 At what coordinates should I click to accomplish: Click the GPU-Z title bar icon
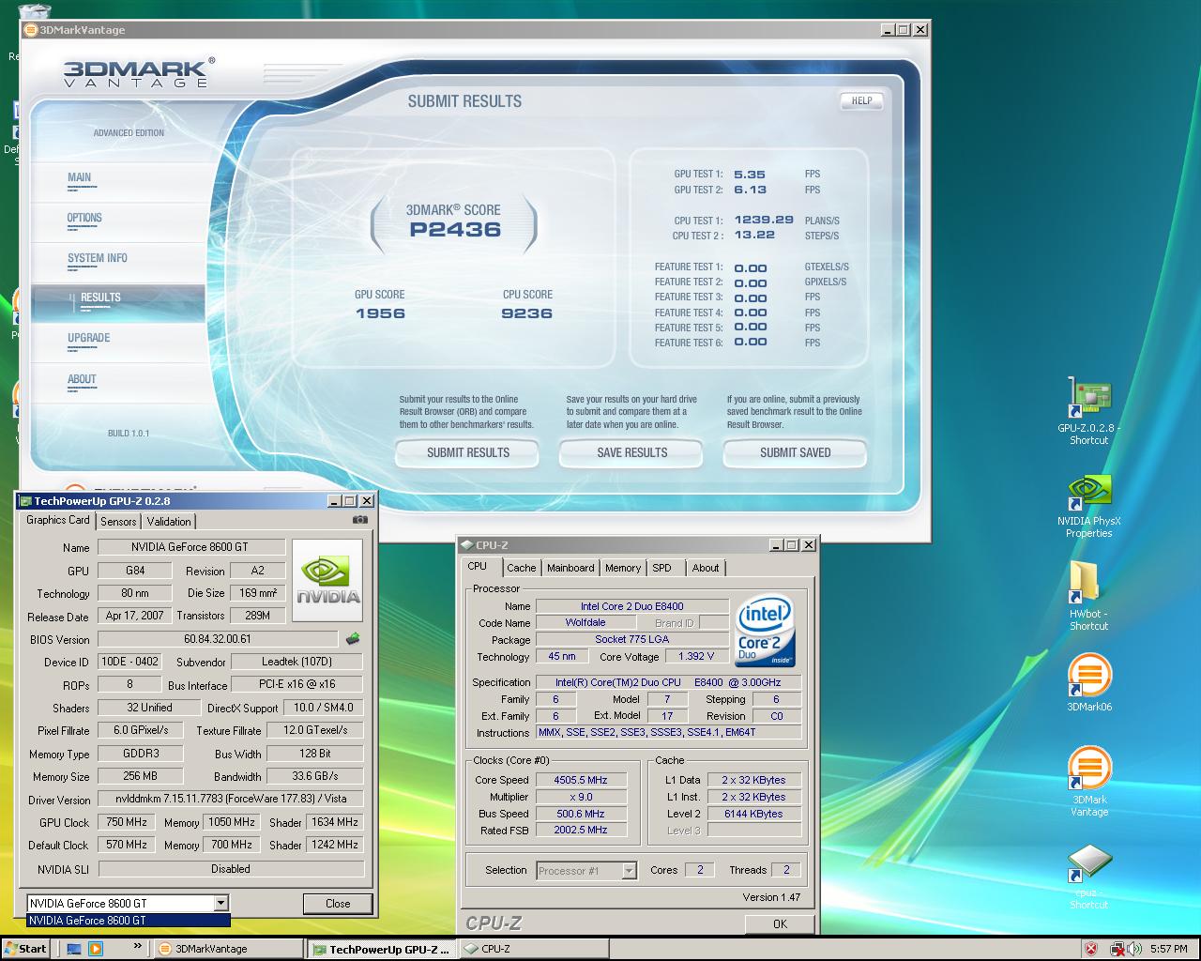(x=26, y=501)
